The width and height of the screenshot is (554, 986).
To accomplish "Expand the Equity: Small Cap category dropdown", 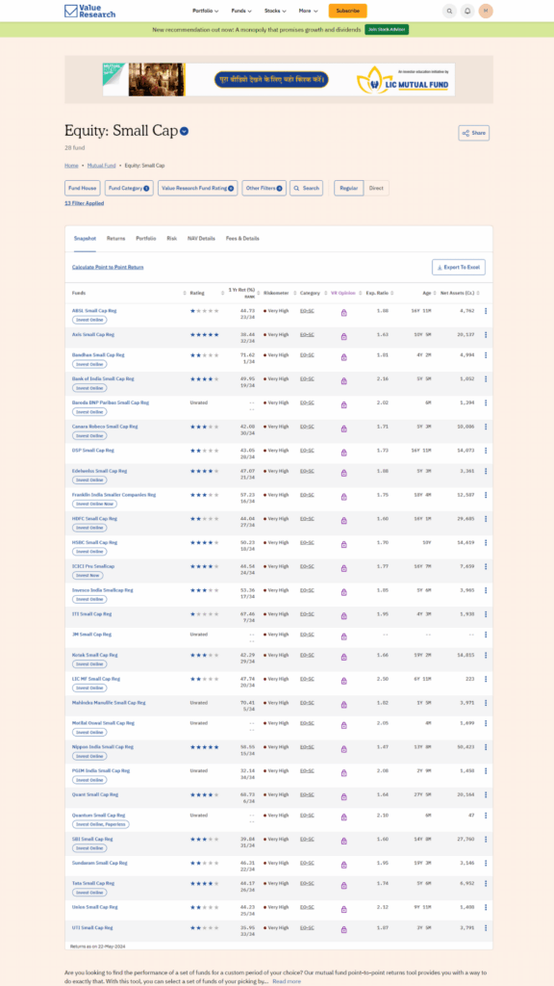I will tap(184, 131).
